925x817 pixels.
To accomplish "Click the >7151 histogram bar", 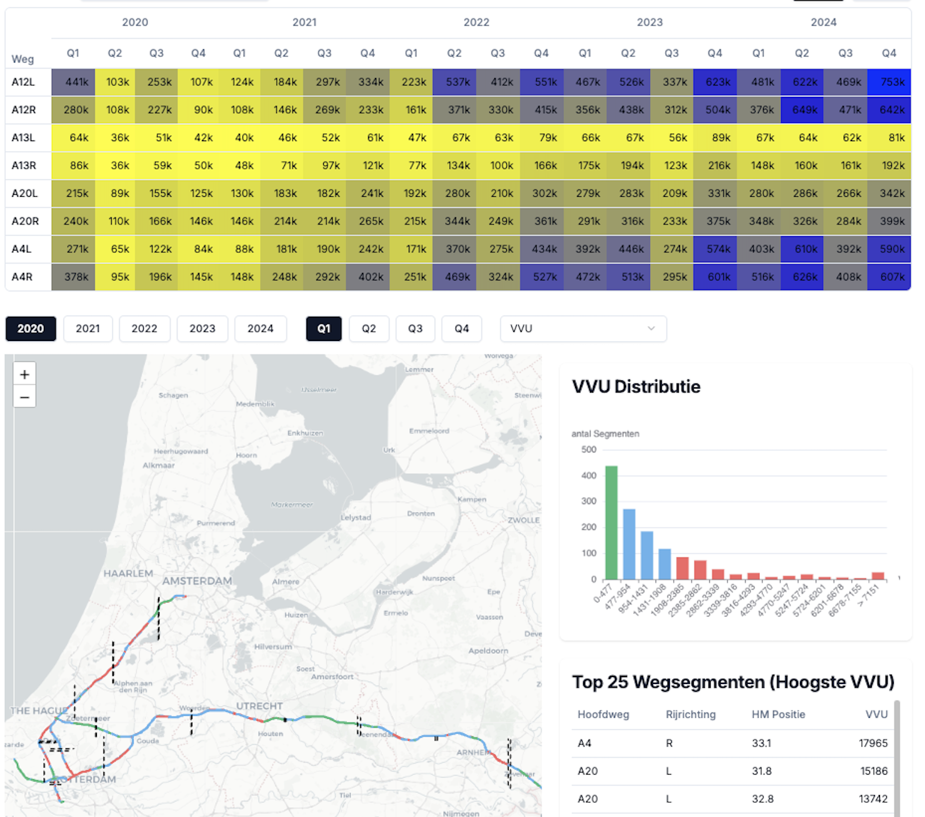I will (x=878, y=575).
